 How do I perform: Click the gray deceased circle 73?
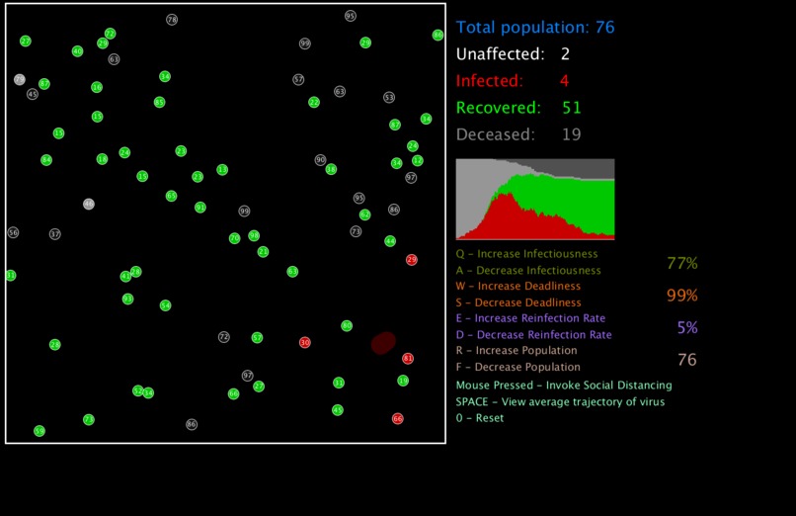pyautogui.click(x=356, y=231)
